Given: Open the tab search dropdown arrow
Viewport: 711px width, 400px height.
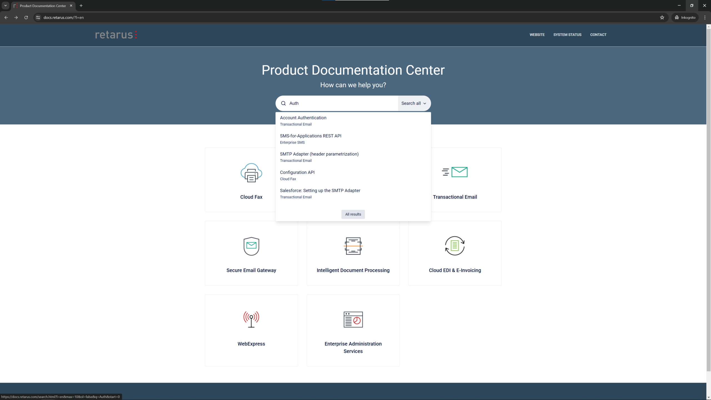Looking at the screenshot, I should (5, 6).
